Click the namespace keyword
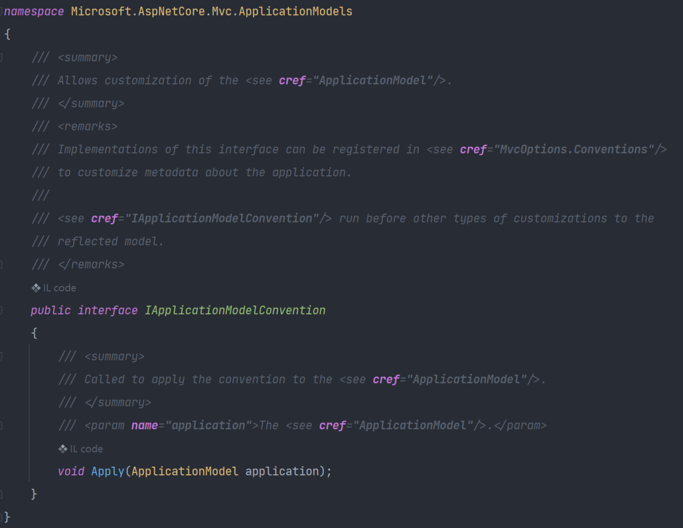This screenshot has height=528, width=683. pos(34,11)
